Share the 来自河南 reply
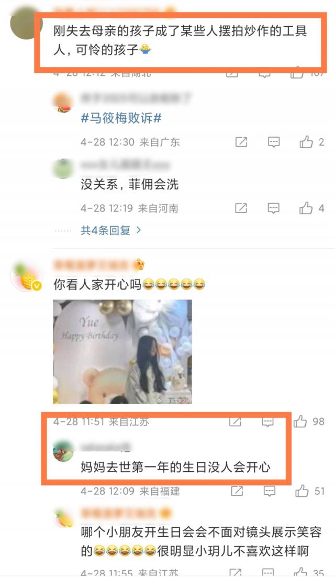The height and width of the screenshot is (577, 335). [x=241, y=208]
